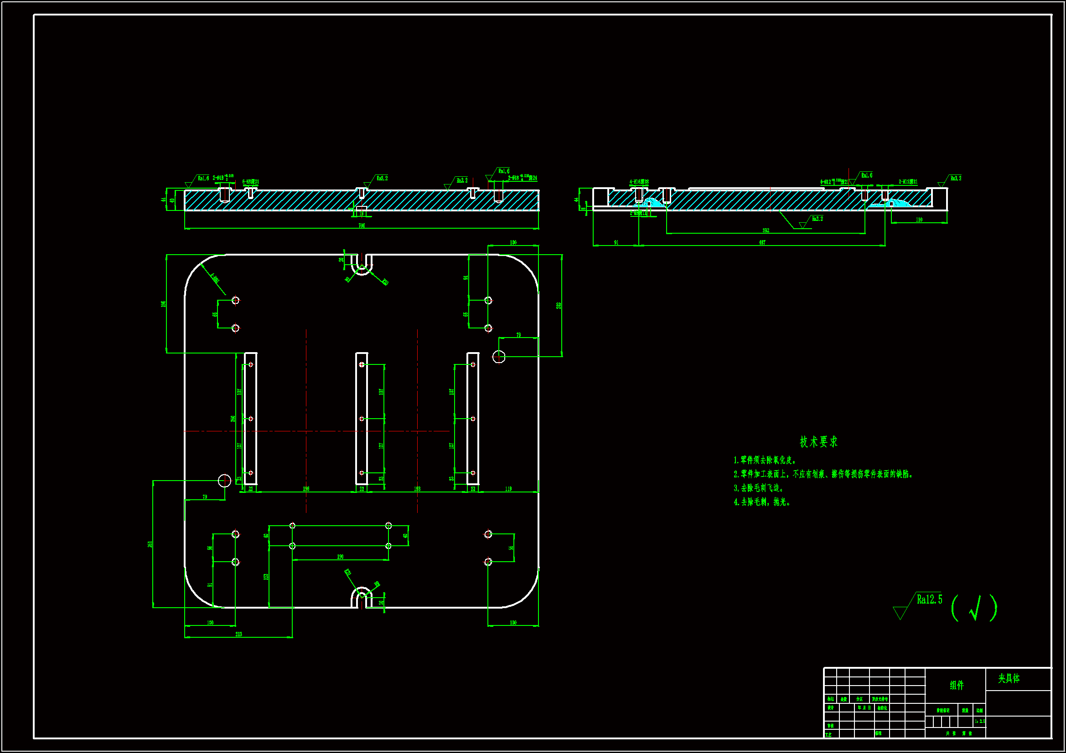Click the 700 overall length dimension
This screenshot has height=753, width=1066.
pos(362,226)
